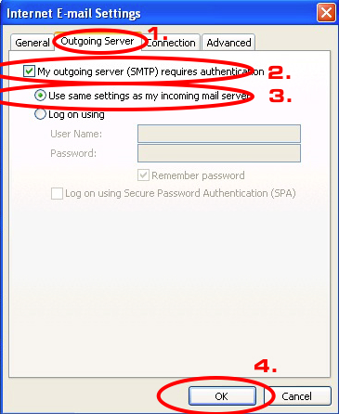Close the Internet E-mail Settings dialog
This screenshot has height=414, width=339.
(326, 13)
